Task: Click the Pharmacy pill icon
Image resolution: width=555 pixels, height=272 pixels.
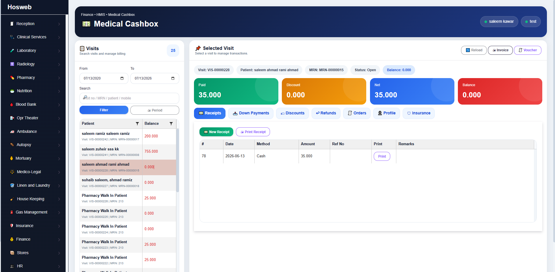Action: [12, 78]
